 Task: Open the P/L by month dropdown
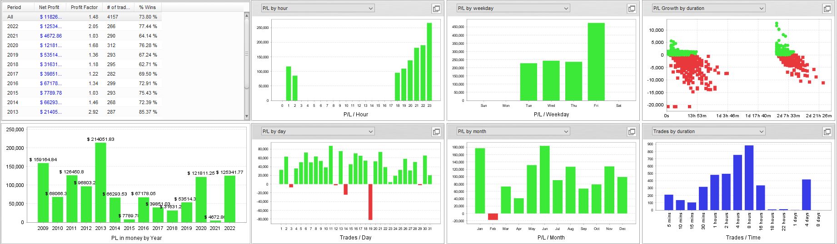(x=513, y=131)
